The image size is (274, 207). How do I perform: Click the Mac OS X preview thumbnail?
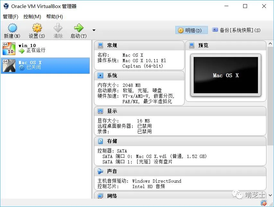226,75
